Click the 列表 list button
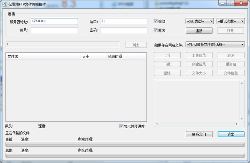 click(x=136, y=45)
